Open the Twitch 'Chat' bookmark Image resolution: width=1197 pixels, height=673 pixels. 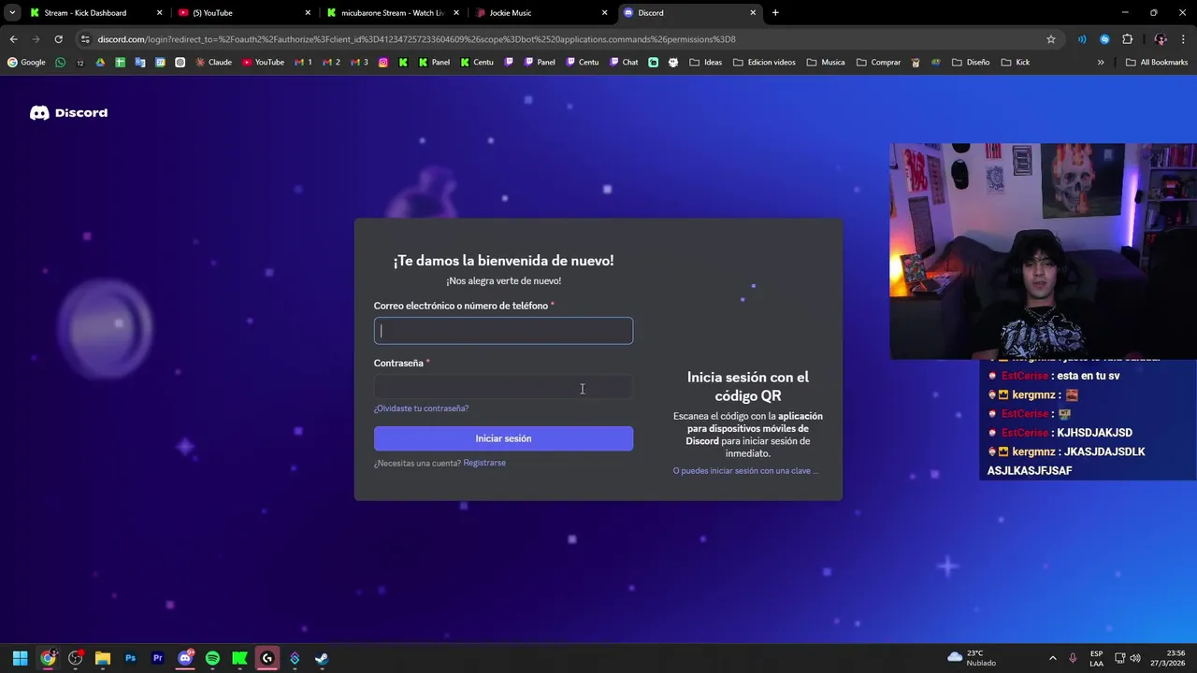623,63
